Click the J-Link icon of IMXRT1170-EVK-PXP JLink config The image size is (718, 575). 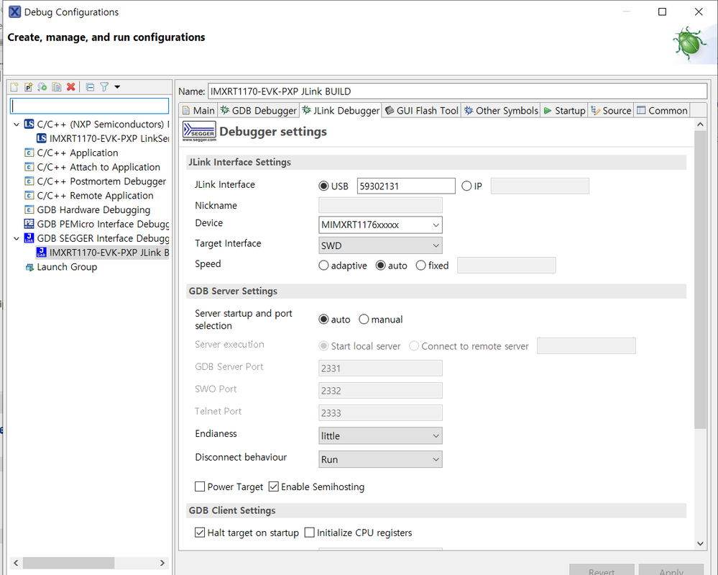(41, 252)
